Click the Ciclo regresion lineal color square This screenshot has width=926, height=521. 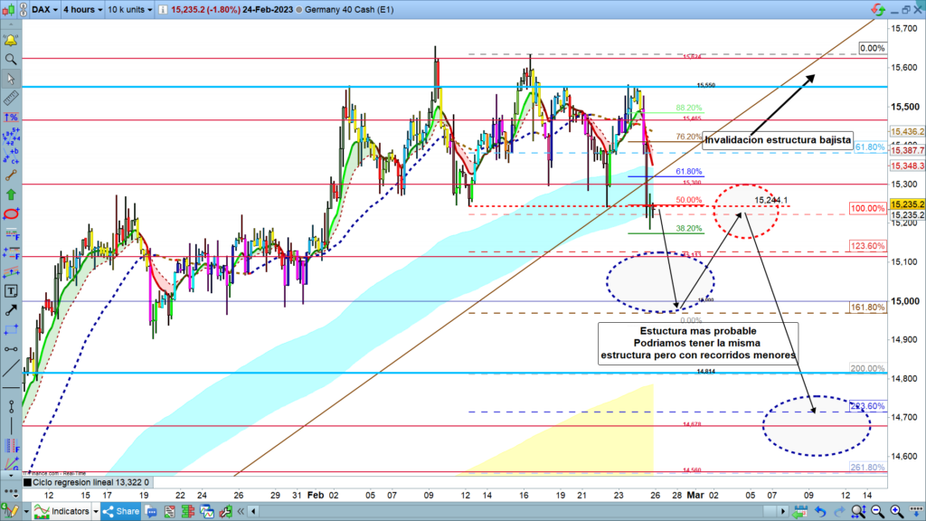pyautogui.click(x=26, y=482)
